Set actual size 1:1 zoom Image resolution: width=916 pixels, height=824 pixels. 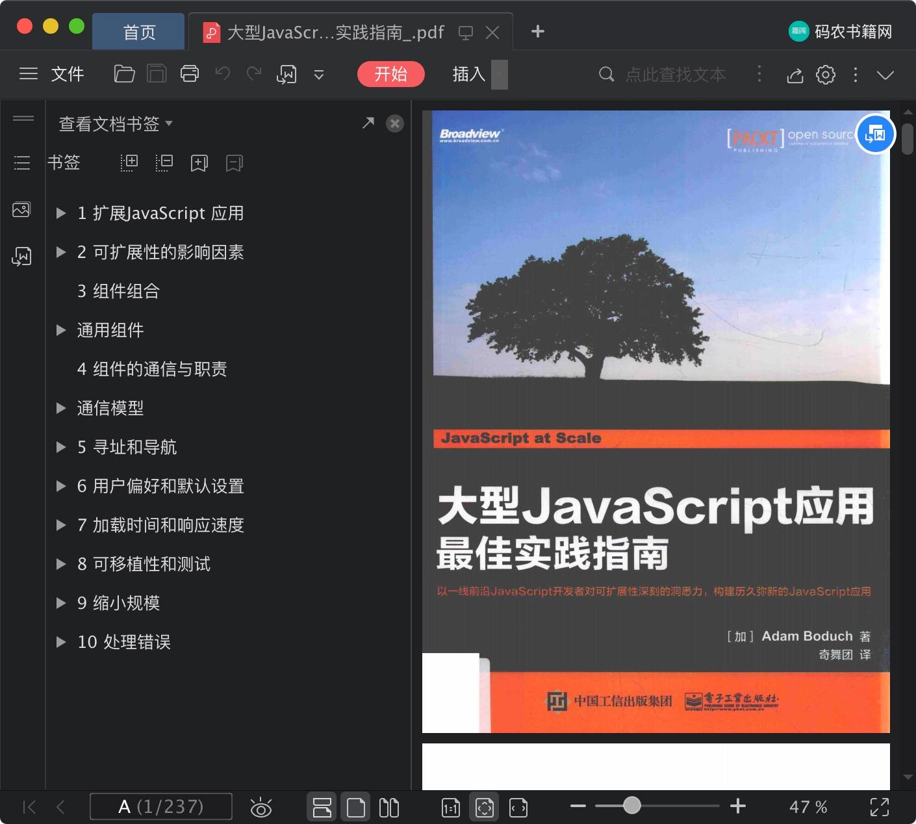(451, 808)
